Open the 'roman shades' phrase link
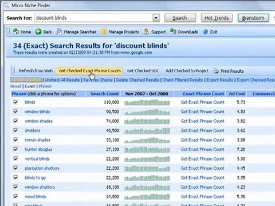 pyautogui.click(x=37, y=140)
